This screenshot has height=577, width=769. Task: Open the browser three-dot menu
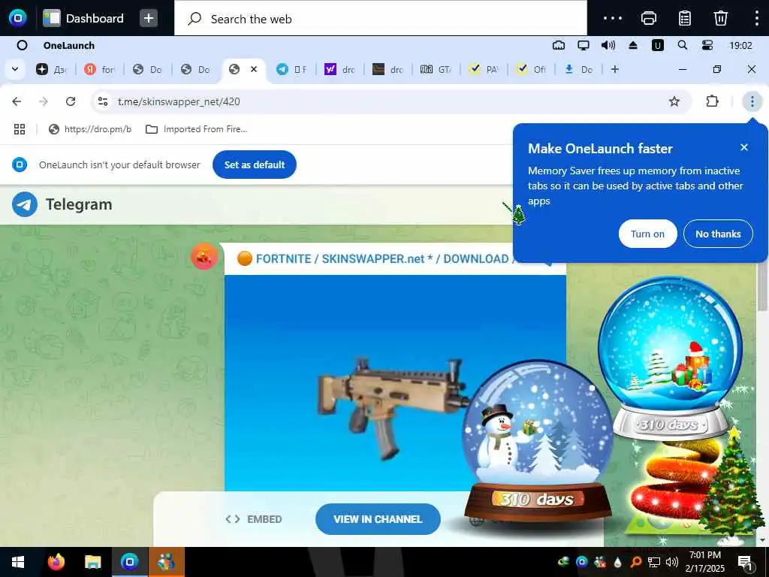point(752,101)
